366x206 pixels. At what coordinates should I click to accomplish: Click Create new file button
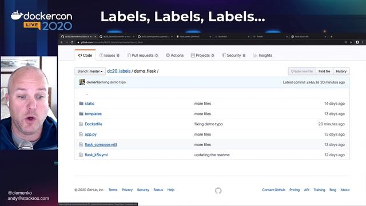[x=302, y=71]
